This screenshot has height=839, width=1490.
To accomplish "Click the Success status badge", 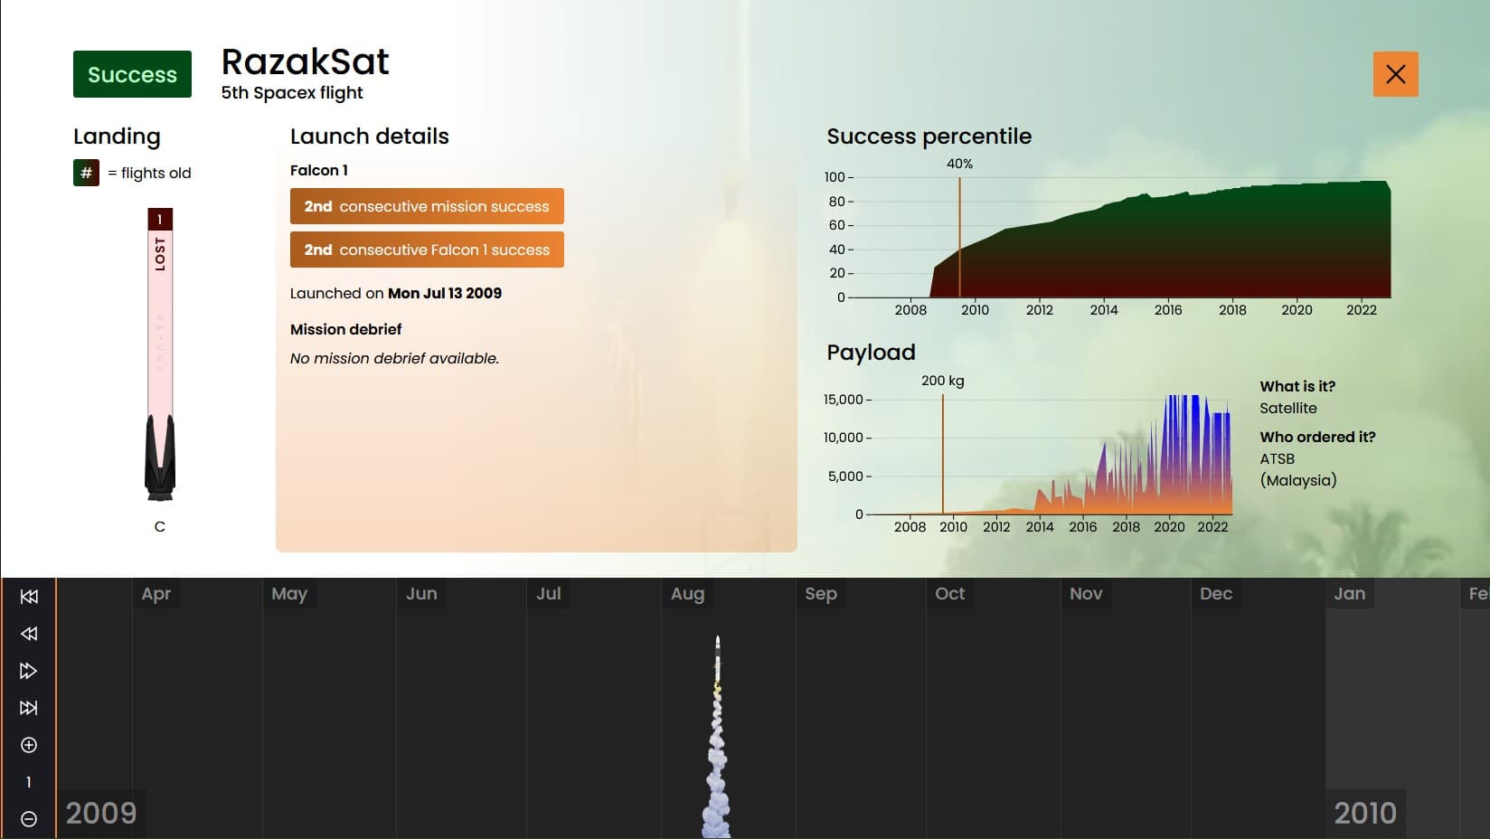I will coord(132,74).
